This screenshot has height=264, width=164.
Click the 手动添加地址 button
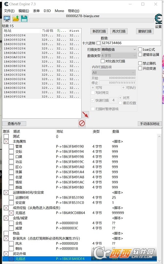150,124
